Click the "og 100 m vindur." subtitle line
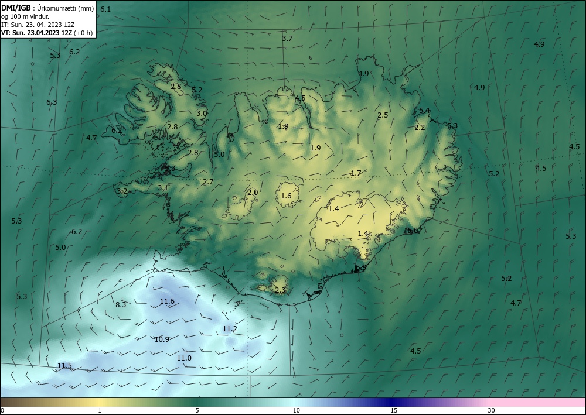Image resolution: width=586 pixels, height=415 pixels. (25, 16)
